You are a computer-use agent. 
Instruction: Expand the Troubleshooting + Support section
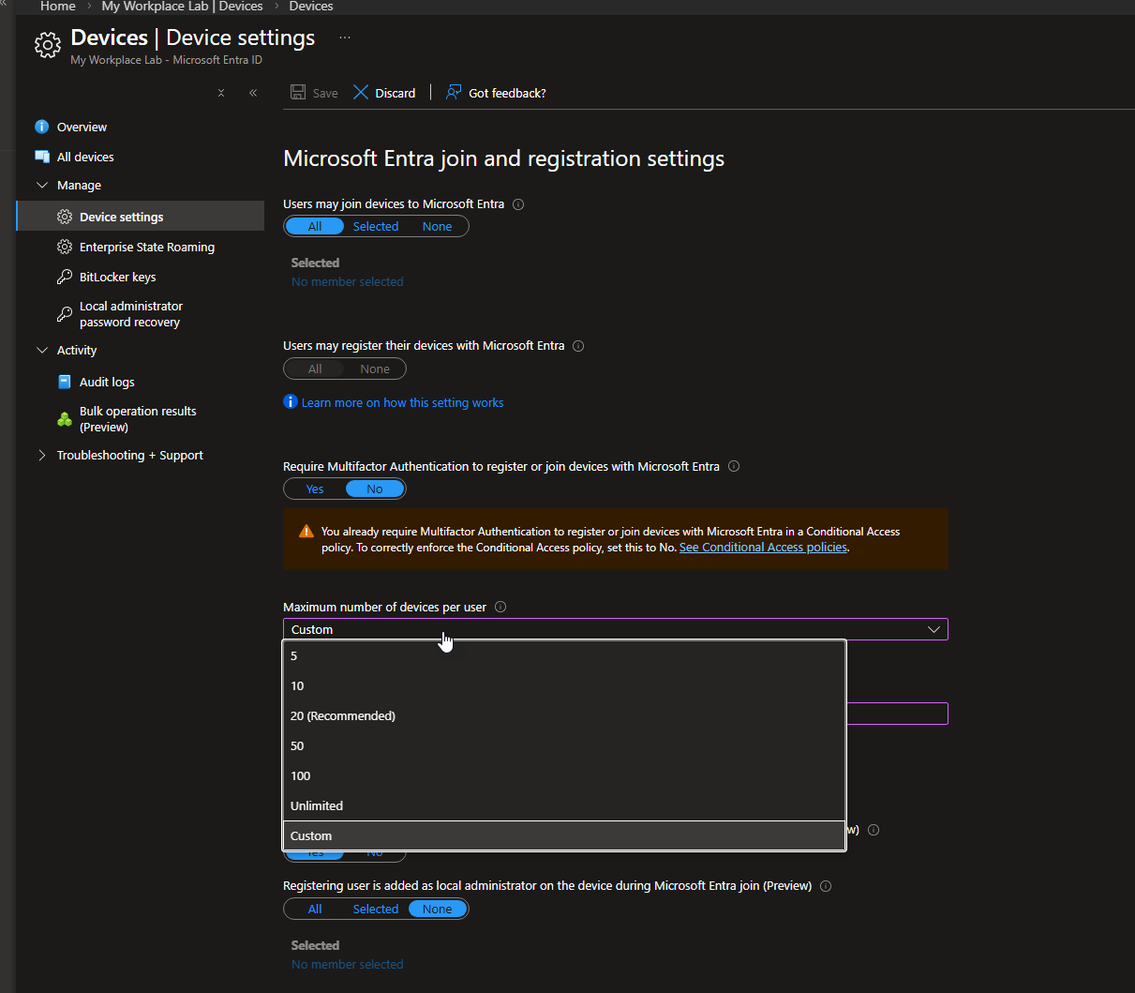coord(42,455)
